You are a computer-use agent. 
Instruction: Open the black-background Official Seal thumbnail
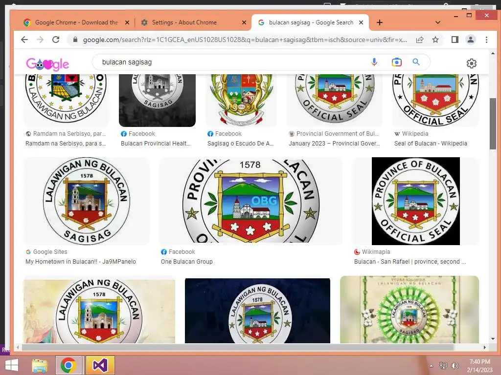[416, 201]
